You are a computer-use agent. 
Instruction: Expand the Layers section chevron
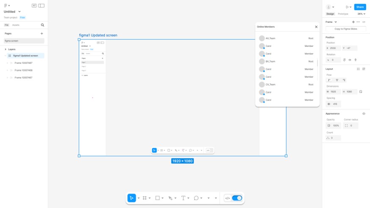(x=6, y=49)
